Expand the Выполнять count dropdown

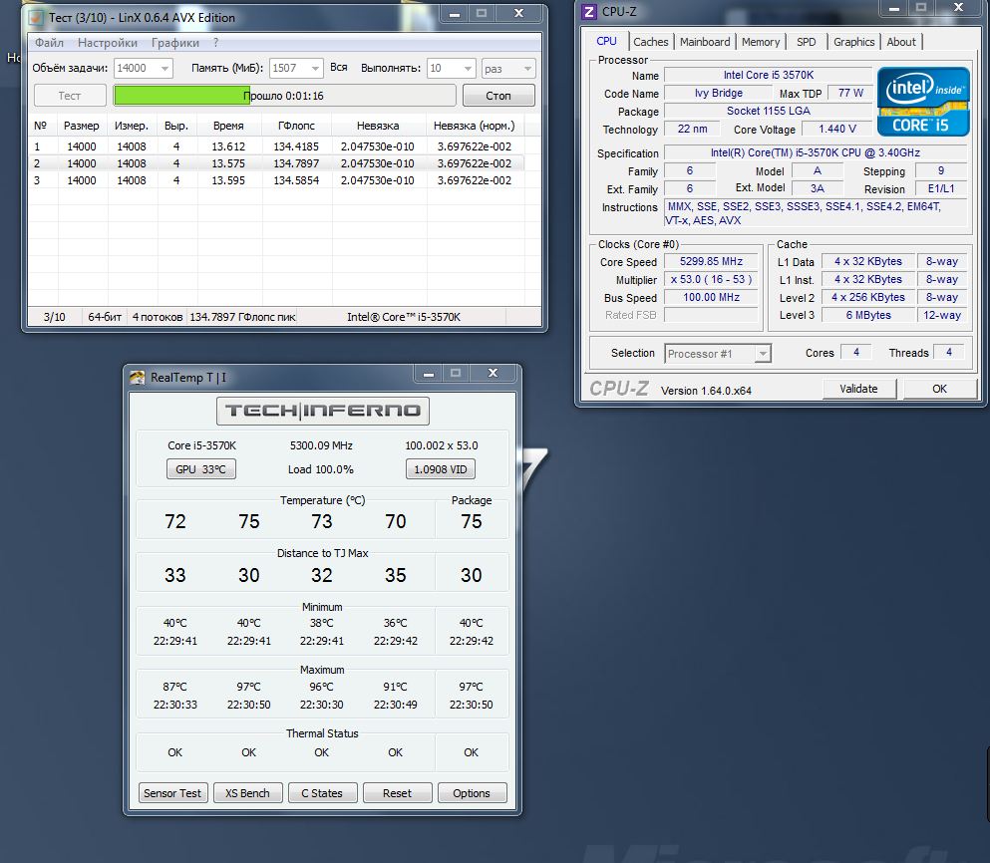tap(468, 68)
